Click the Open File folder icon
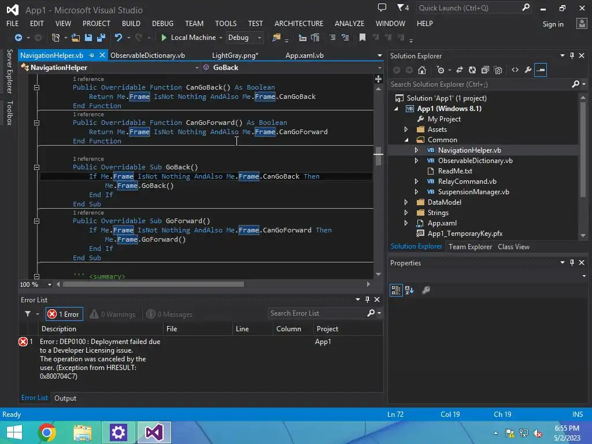 76,38
